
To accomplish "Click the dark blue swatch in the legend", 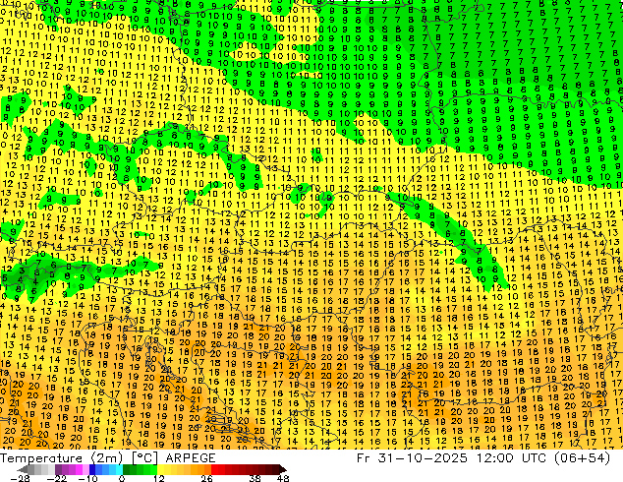I will pos(92,469).
